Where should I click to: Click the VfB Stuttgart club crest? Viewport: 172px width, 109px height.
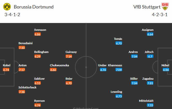tap(165, 7)
